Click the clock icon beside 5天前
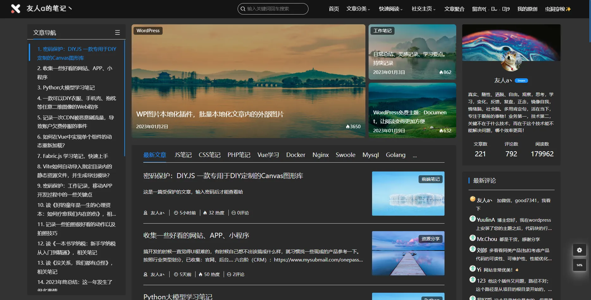 [x=176, y=274]
